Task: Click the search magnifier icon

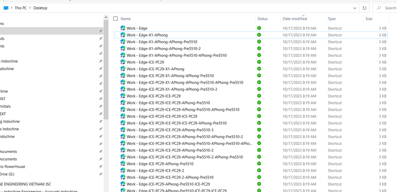Action: 379,8
